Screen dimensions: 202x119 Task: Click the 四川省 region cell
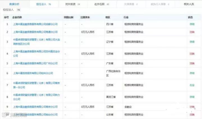click(110, 24)
